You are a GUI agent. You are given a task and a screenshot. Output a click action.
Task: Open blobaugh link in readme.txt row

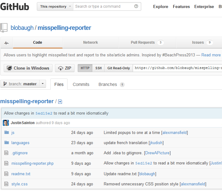pyautogui.click(x=147, y=174)
